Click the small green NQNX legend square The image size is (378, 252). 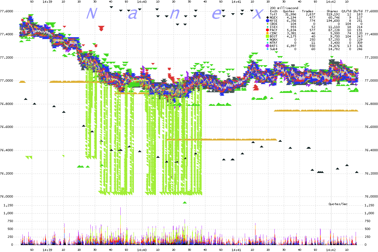[267, 39]
